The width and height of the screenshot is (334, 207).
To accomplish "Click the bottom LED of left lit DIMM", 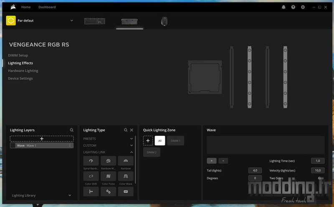I will (249, 104).
